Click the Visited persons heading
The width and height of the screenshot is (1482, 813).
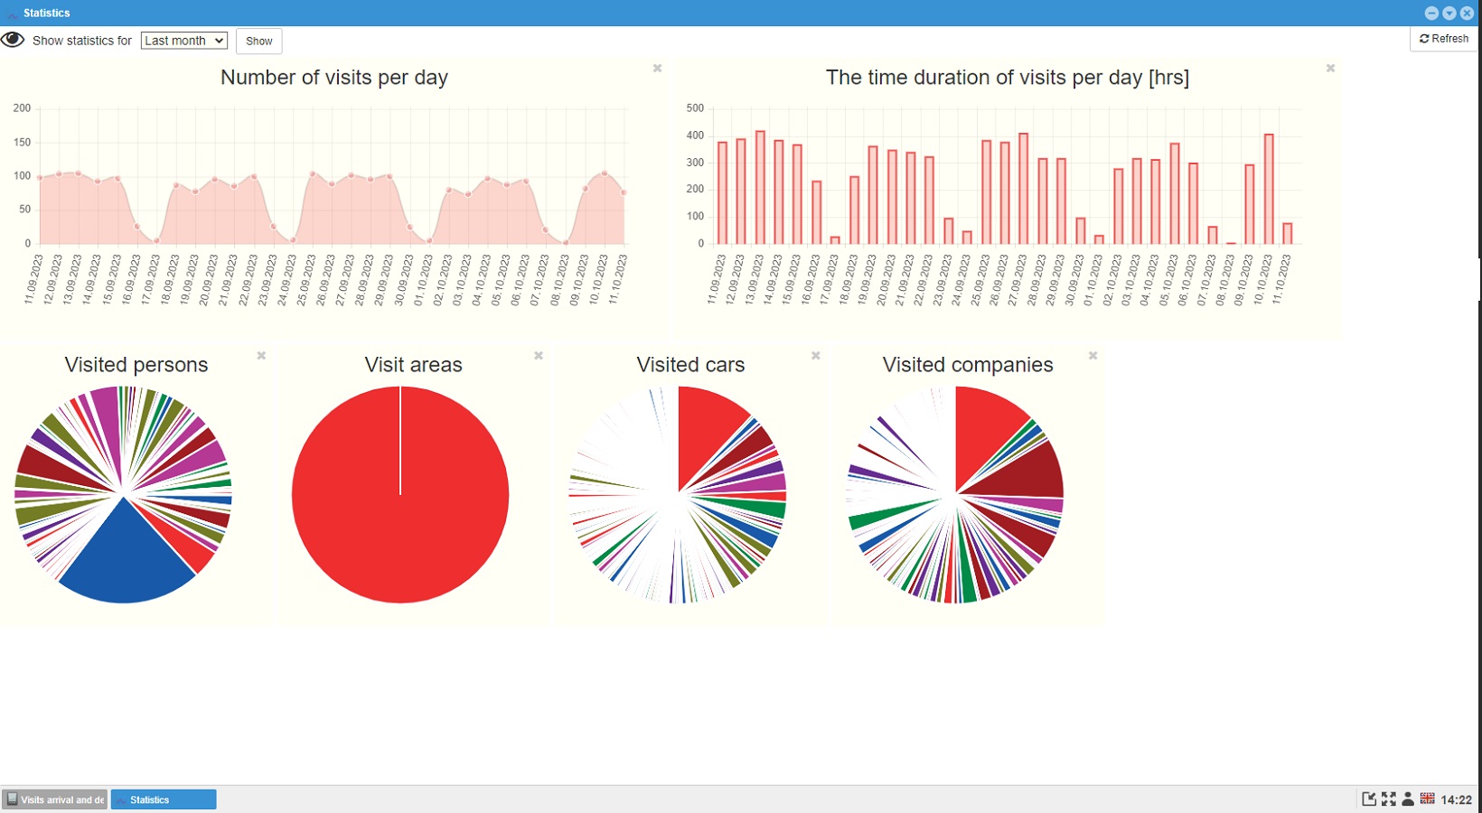[x=136, y=365]
